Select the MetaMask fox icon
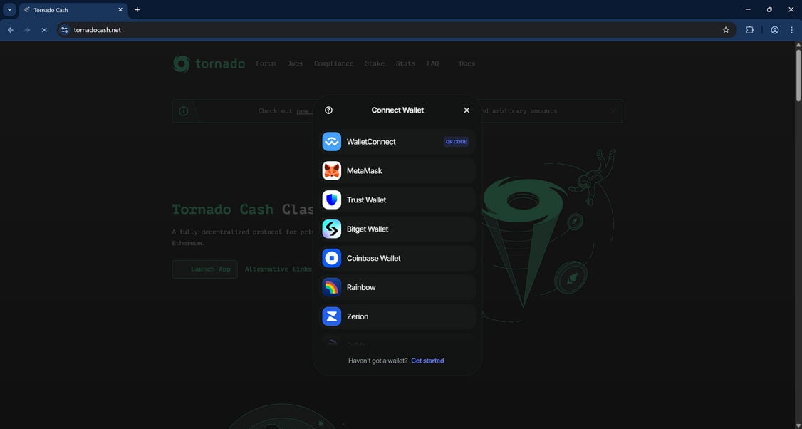The height and width of the screenshot is (429, 802). point(332,170)
